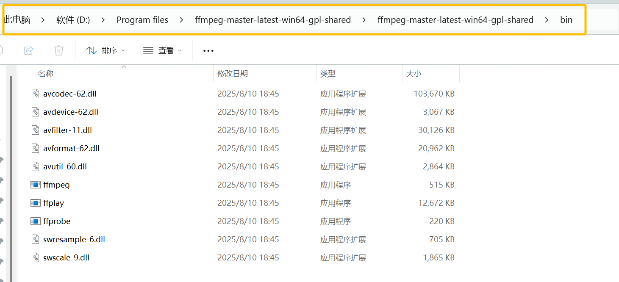Click the 12,672 KB size cell

click(436, 203)
